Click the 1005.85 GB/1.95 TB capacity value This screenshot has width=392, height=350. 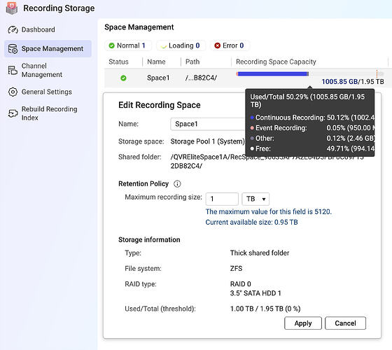coord(353,82)
